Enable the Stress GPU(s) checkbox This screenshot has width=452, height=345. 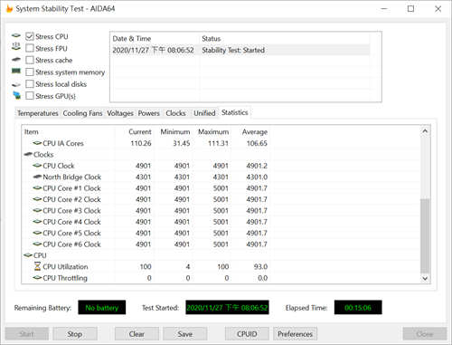coord(30,96)
